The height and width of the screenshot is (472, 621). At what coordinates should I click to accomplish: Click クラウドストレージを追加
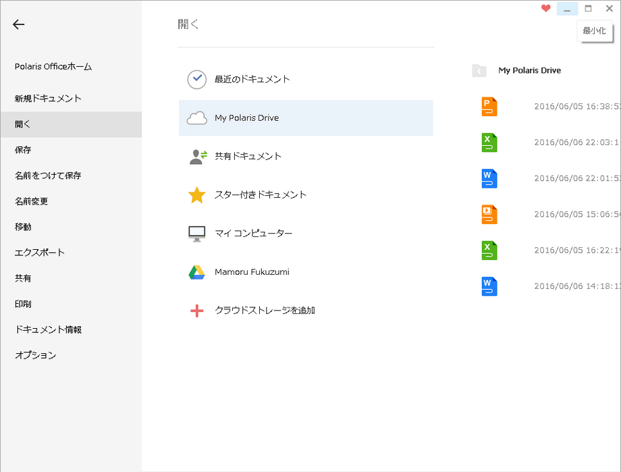[306, 311]
